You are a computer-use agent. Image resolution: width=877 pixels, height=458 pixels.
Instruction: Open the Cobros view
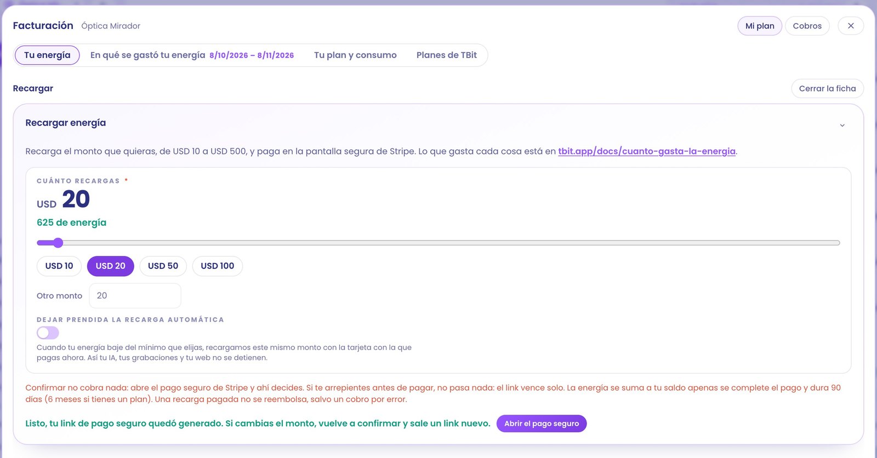click(x=807, y=26)
